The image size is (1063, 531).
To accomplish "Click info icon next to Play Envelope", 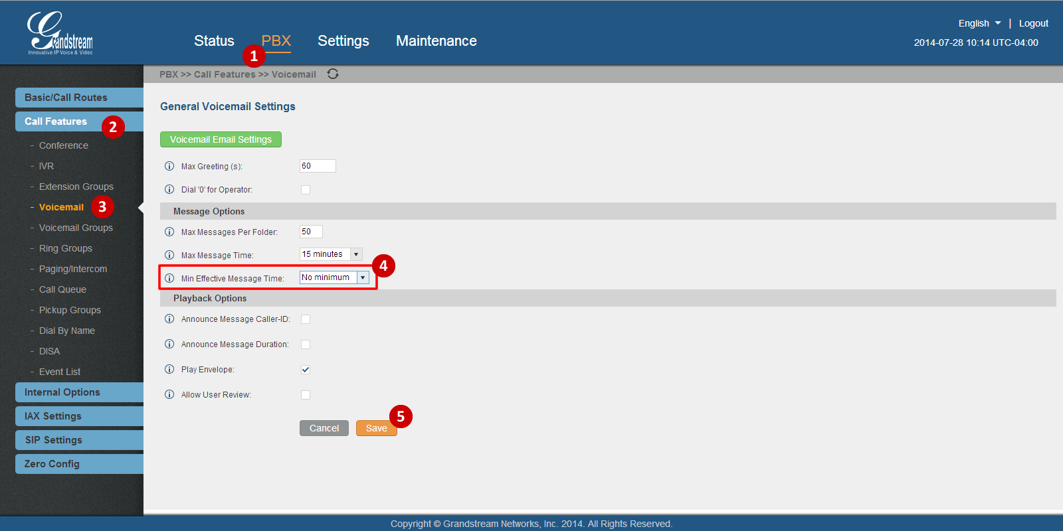I will (x=169, y=370).
